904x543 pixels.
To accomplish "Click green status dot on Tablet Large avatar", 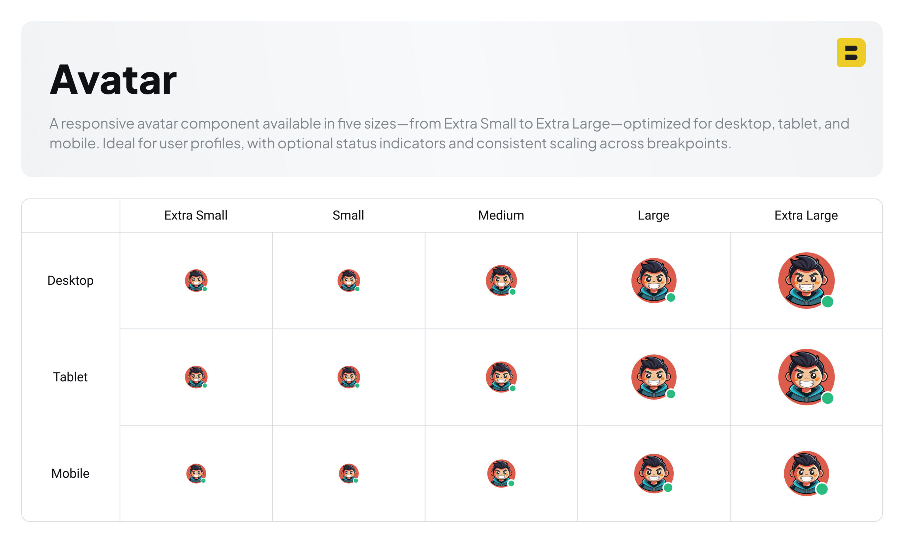I will pos(671,394).
